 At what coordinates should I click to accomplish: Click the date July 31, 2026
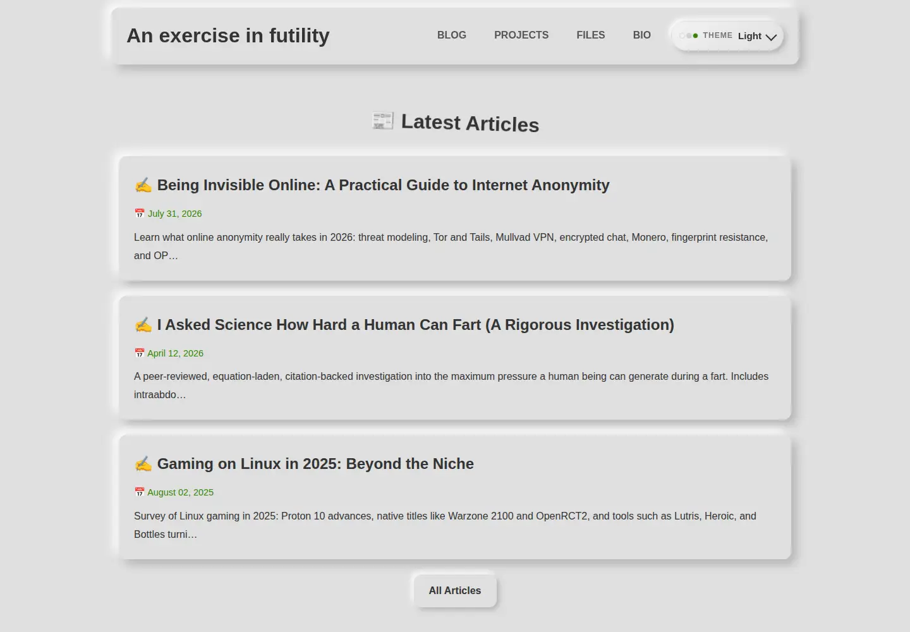coord(175,214)
